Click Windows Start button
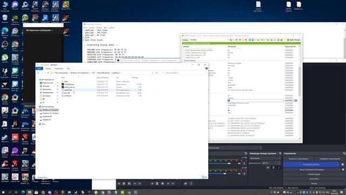This screenshot has height=195, width=346. pyautogui.click(x=3, y=192)
